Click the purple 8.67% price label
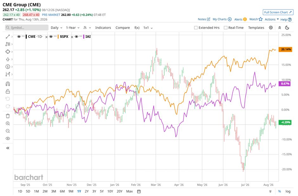298x196 pixels. pos(284,83)
